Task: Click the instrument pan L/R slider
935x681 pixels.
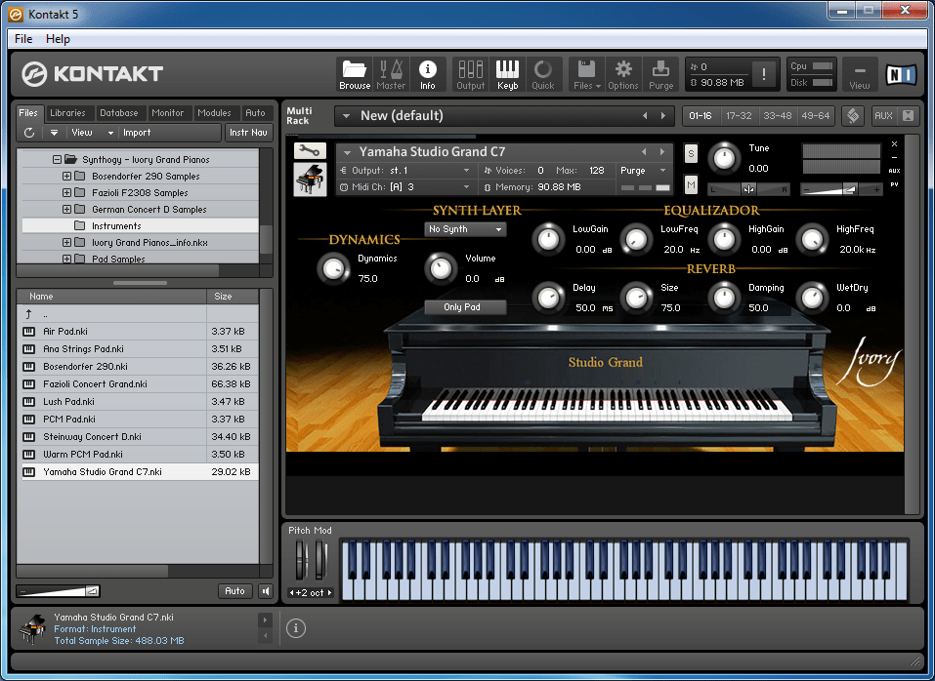Action: (x=748, y=190)
